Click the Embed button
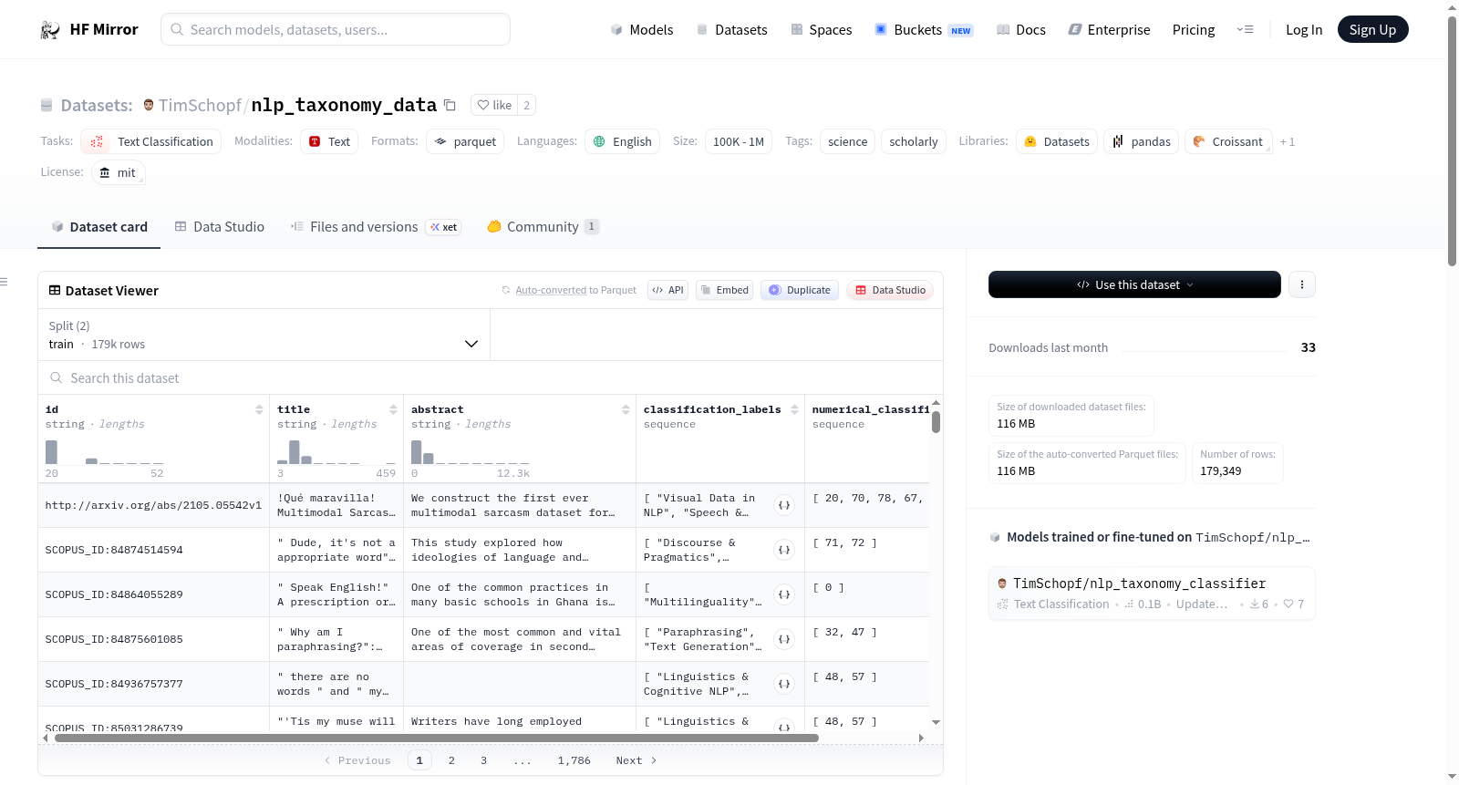The width and height of the screenshot is (1459, 785). (x=724, y=290)
